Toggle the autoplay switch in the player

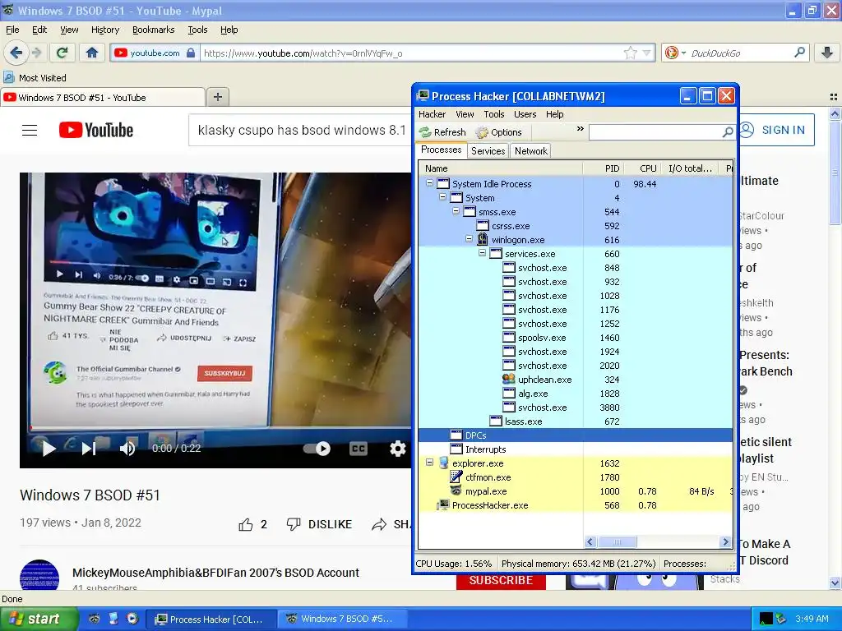click(x=317, y=449)
